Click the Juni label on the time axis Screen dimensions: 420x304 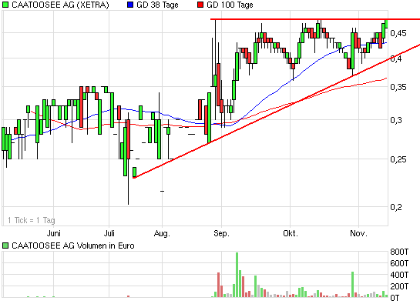pos(54,234)
